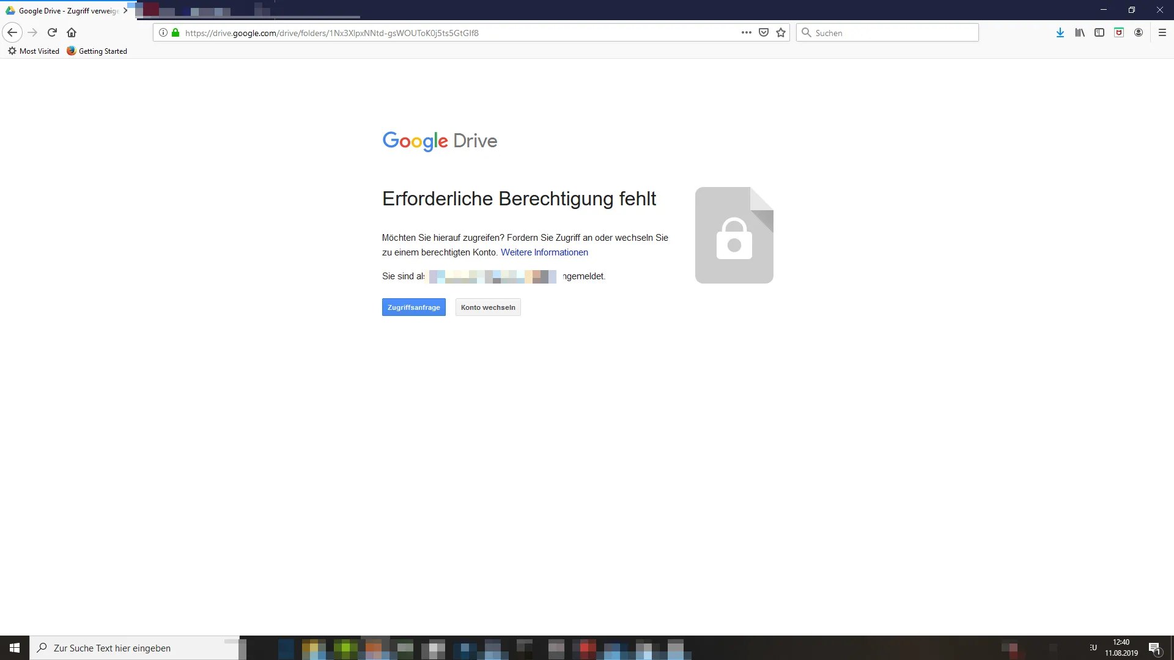Open the Firefox hamburger menu
This screenshot has height=660, width=1174.
1162,32
